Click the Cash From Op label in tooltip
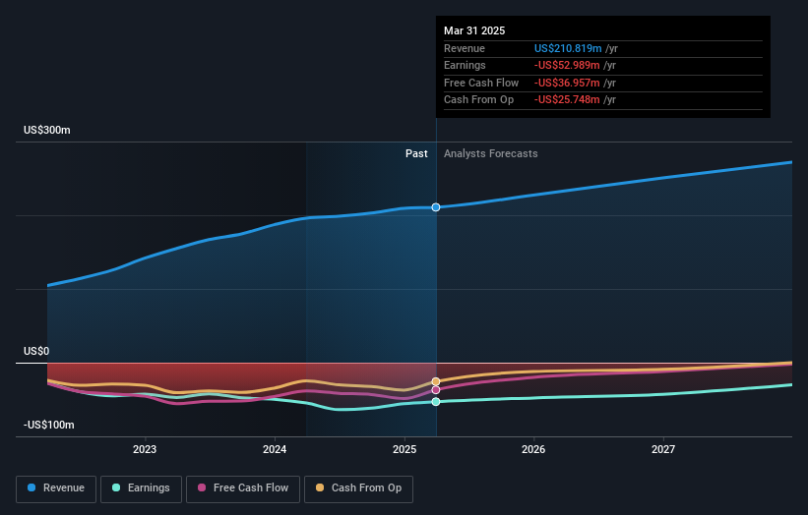 pos(478,100)
